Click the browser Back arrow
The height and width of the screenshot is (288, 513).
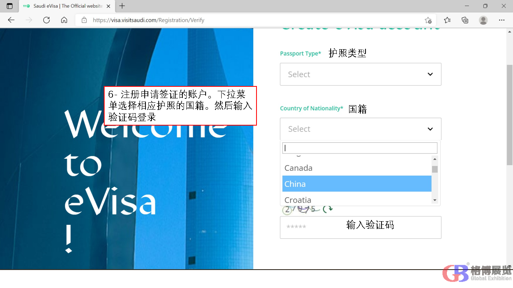(x=11, y=20)
